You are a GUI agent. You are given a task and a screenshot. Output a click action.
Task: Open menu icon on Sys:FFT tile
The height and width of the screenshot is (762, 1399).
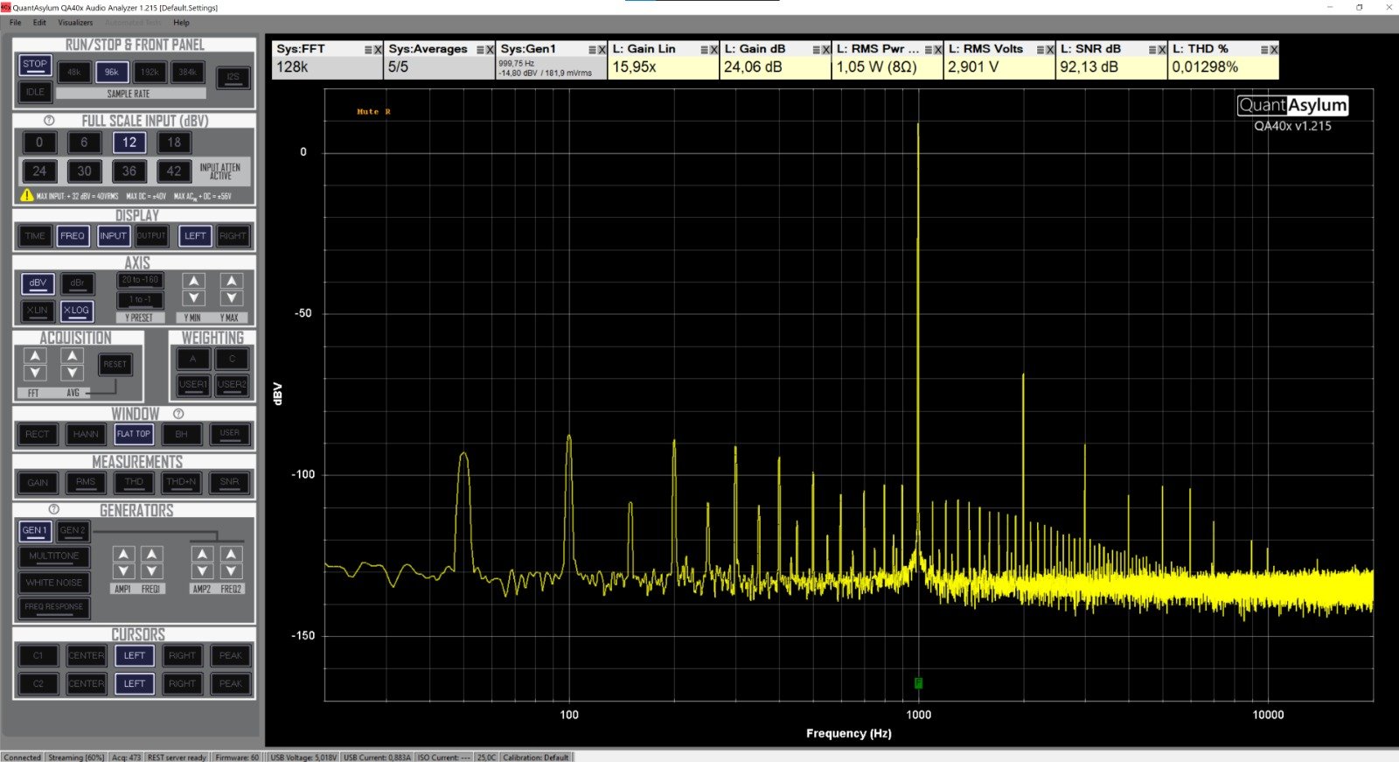coord(368,50)
